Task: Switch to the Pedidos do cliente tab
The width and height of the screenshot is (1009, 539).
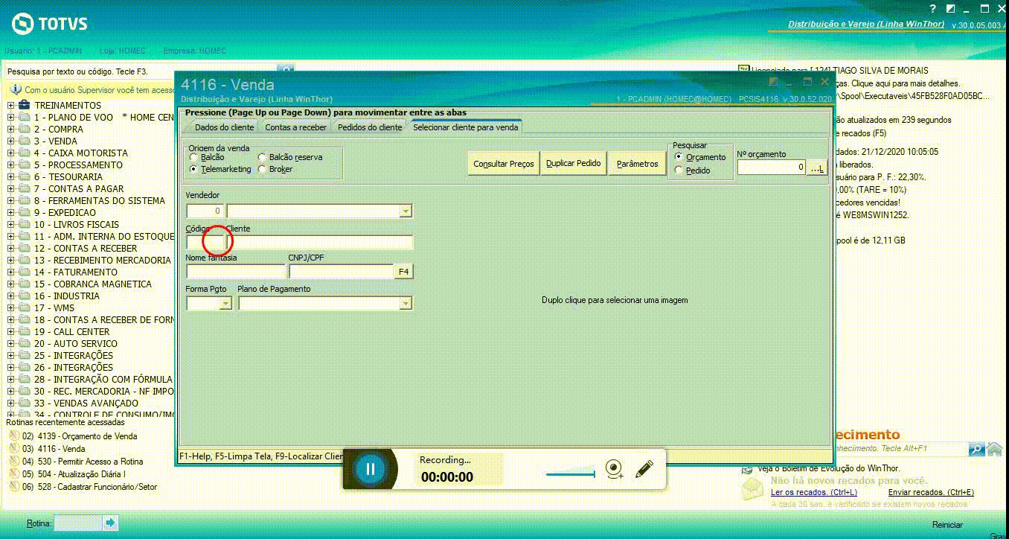Action: point(370,127)
